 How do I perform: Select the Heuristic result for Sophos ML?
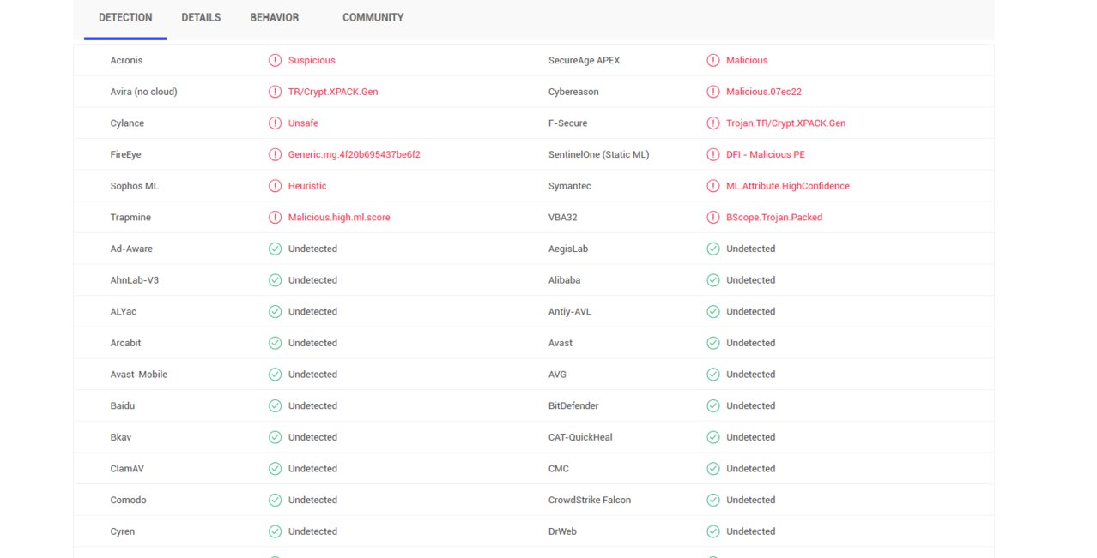coord(307,186)
